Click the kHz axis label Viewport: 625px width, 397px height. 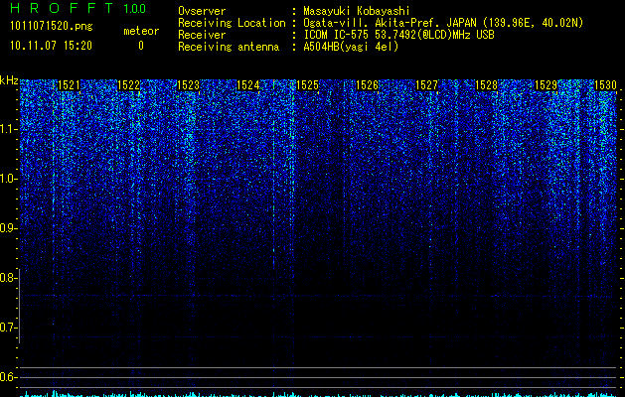[x=9, y=80]
